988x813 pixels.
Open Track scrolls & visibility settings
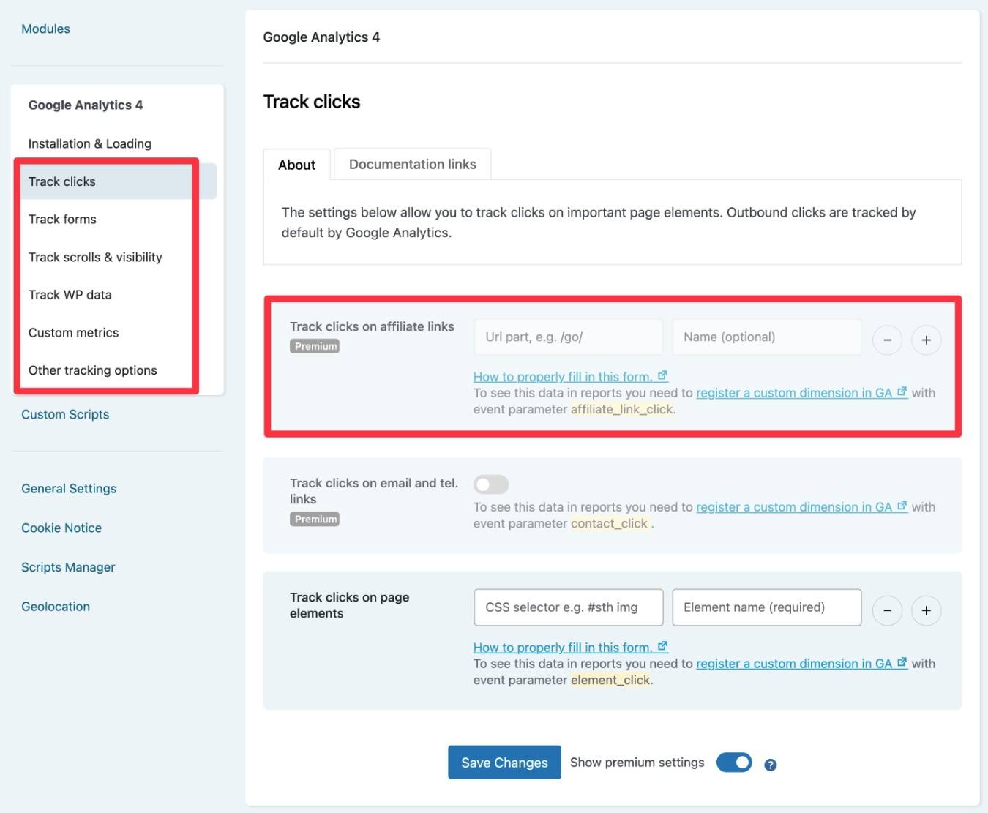(95, 257)
